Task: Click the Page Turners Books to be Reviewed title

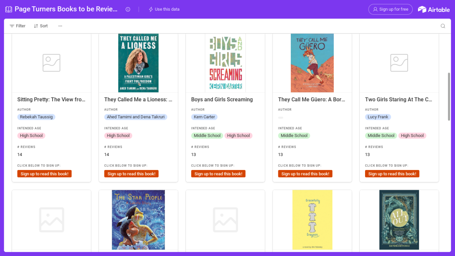Action: [66, 9]
